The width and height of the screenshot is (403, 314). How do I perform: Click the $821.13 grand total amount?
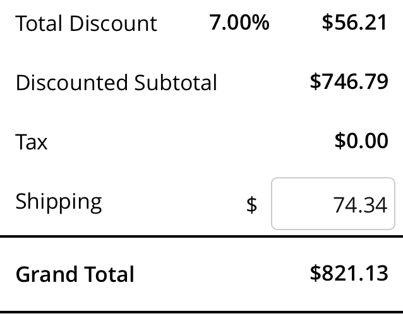coord(349,273)
